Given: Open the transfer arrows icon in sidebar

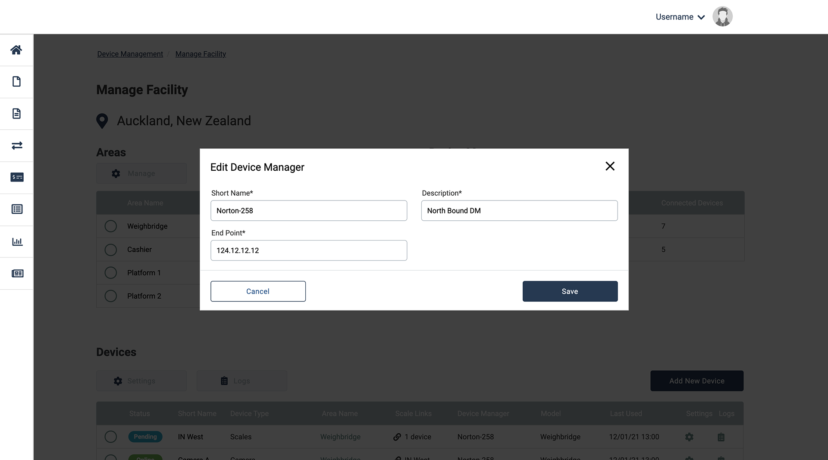Looking at the screenshot, I should (17, 145).
